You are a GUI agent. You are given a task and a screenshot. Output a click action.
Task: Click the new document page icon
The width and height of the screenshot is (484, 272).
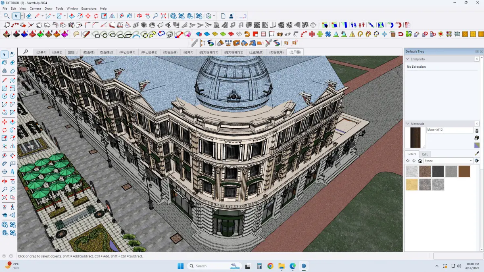223,16
